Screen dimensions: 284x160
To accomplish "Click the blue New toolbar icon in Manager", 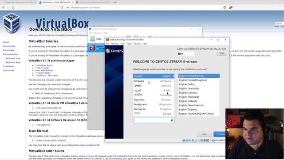I will pyautogui.click(x=128, y=37).
